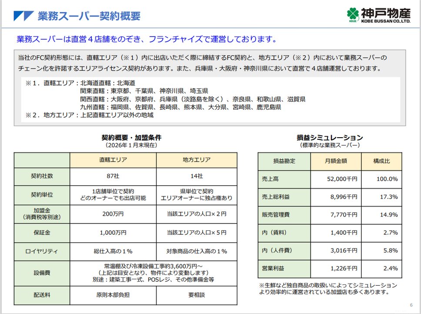Click the 87社 table cell
Viewport: 421px width, 314px height.
pyautogui.click(x=113, y=176)
